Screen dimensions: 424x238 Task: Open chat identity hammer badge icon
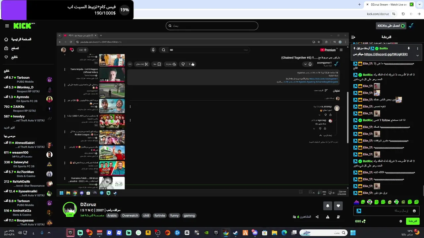pos(359,211)
